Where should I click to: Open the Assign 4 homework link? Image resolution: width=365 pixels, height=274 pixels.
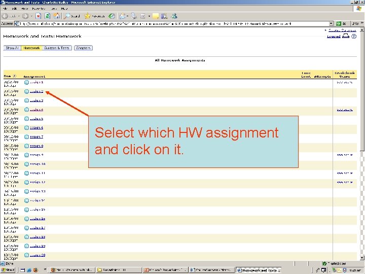pyautogui.click(x=36, y=110)
